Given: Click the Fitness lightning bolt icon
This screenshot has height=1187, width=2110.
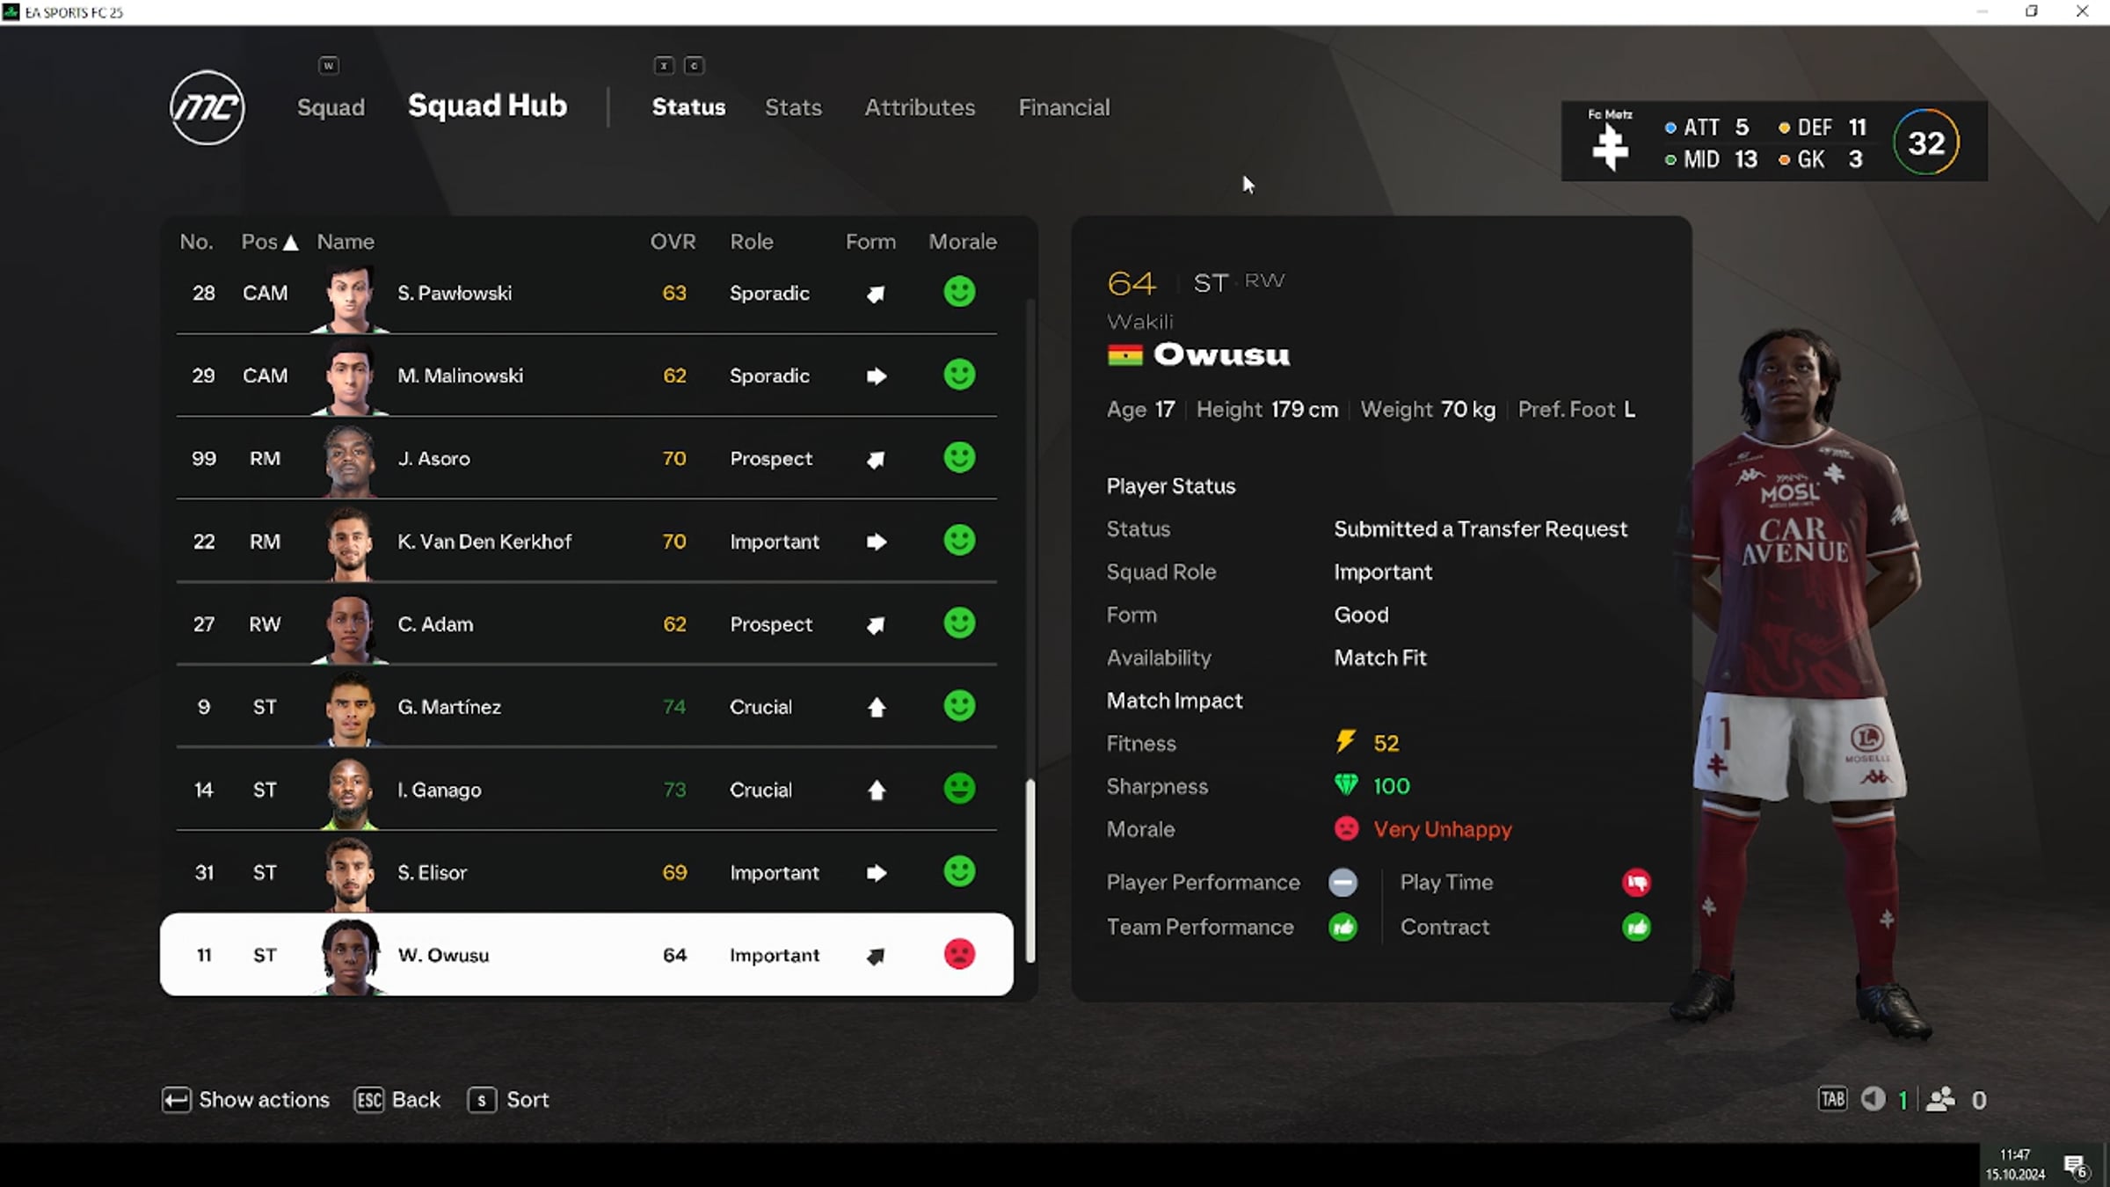Looking at the screenshot, I should click(x=1347, y=742).
